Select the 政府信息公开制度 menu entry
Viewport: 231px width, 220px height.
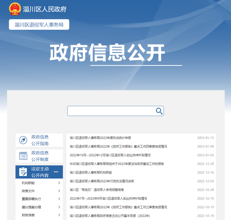40,156
